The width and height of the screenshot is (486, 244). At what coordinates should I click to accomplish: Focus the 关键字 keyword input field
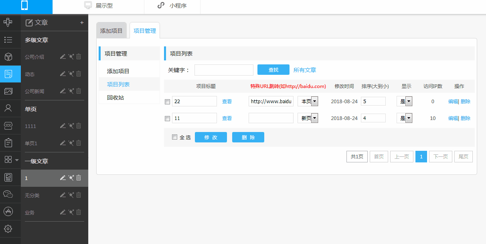pos(224,70)
